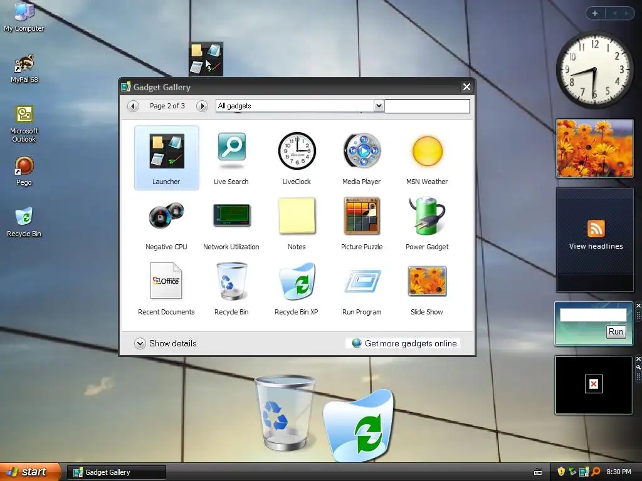Image resolution: width=642 pixels, height=481 pixels.
Task: Click the Run button in sidebar gadget
Action: [616, 332]
